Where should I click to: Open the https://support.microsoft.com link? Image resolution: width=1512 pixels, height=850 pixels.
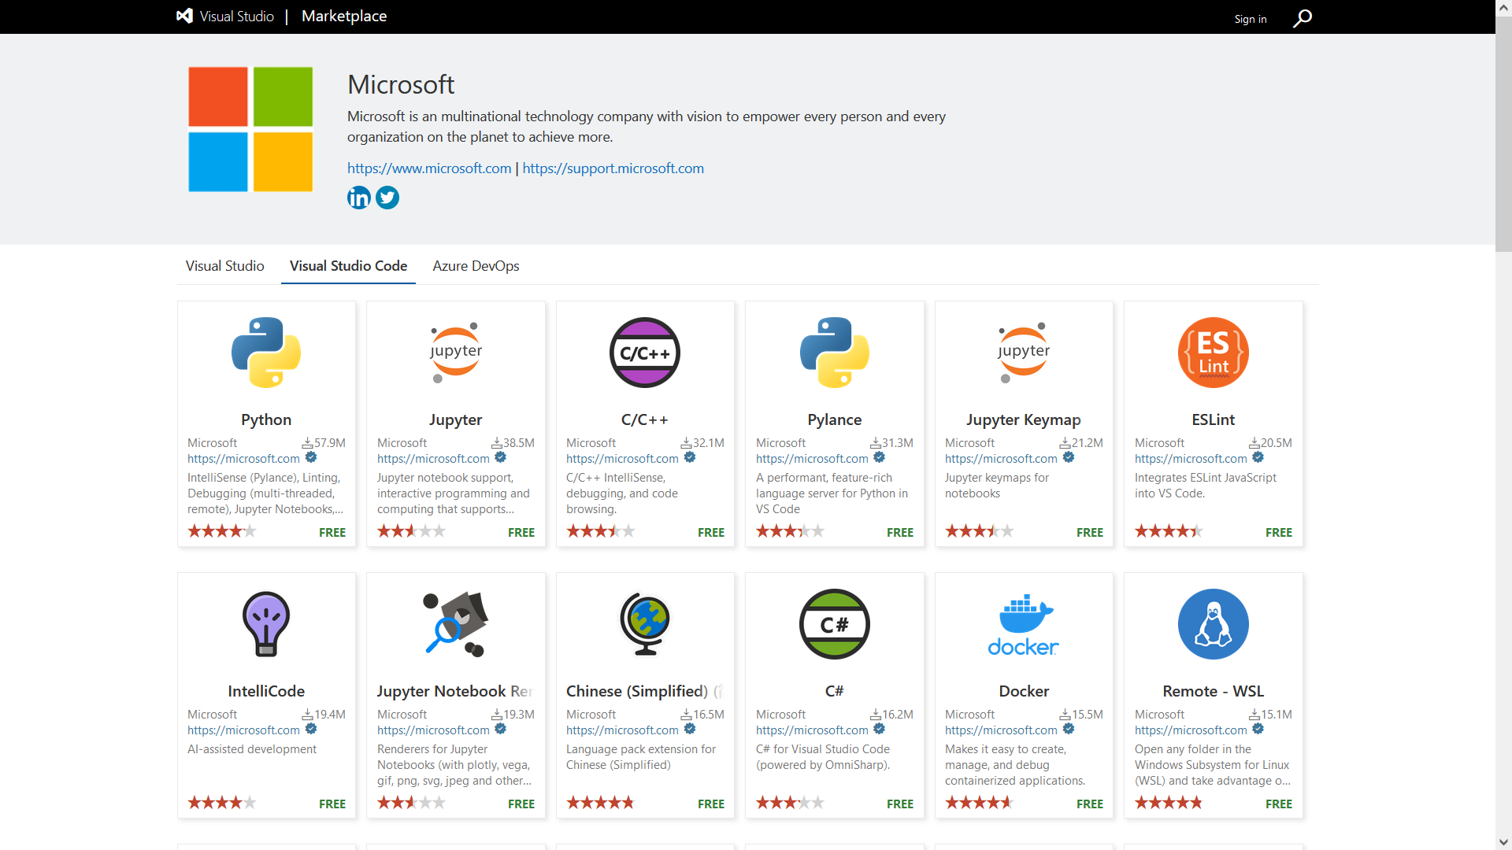click(613, 168)
